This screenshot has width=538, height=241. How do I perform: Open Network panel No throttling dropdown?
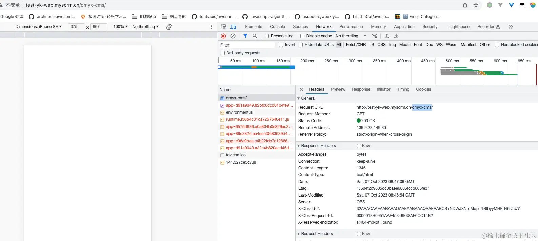(x=351, y=36)
